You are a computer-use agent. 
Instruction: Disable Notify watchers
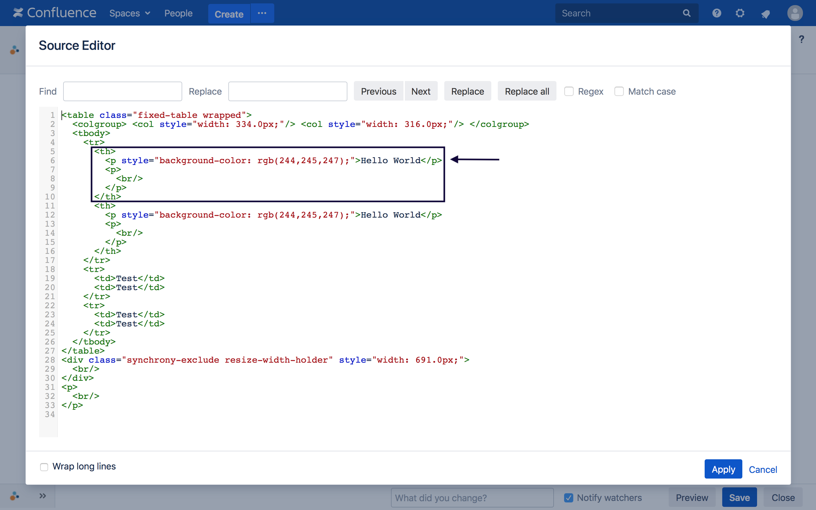pos(568,498)
